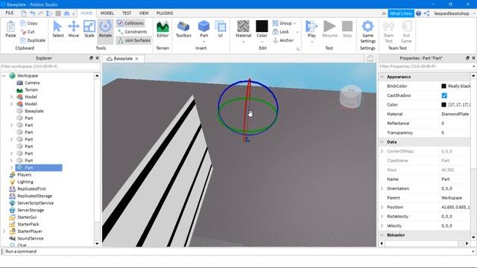The height and width of the screenshot is (268, 477).
Task: Toggle the Constraints option
Action: coord(133,31)
